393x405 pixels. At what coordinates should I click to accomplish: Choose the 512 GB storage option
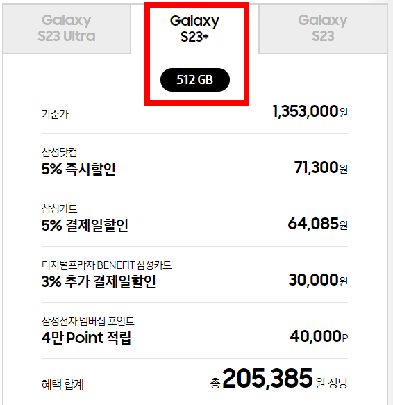[195, 80]
